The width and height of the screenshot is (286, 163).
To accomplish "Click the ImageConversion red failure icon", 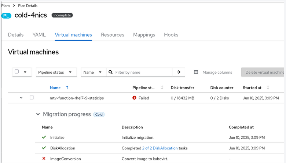I will pyautogui.click(x=44, y=159).
